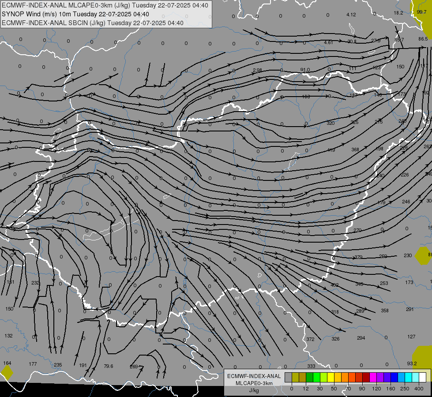Click the map value '177'
The image size is (432, 397).
coord(33,364)
